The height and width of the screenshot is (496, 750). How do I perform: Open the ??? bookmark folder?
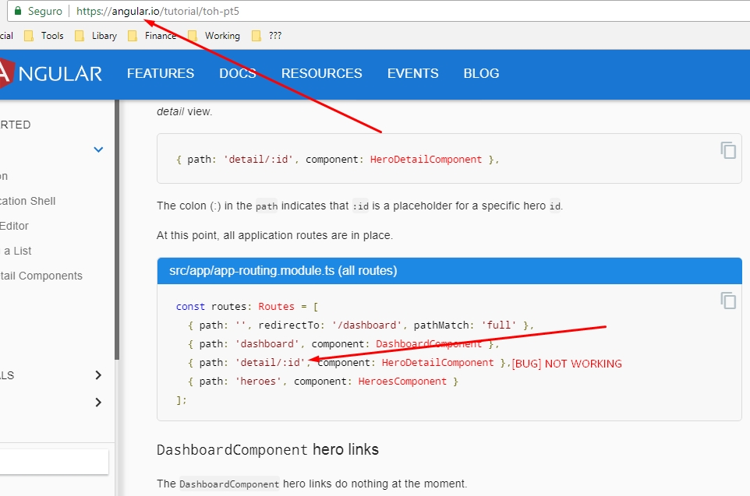273,35
